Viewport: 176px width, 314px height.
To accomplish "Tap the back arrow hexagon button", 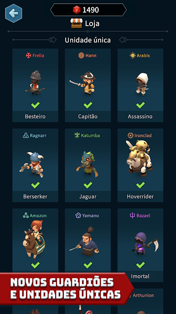I will 14,13.
